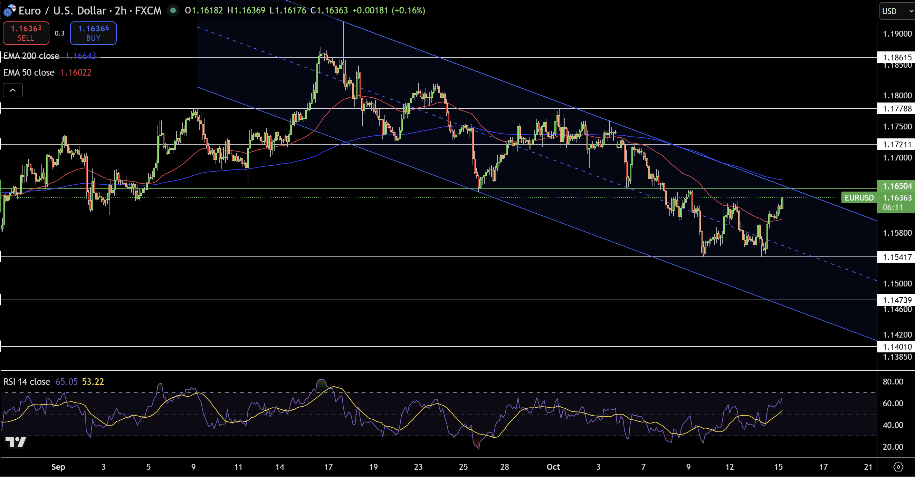Click the FXCM exchange name
The width and height of the screenshot is (915, 477).
pyautogui.click(x=147, y=11)
